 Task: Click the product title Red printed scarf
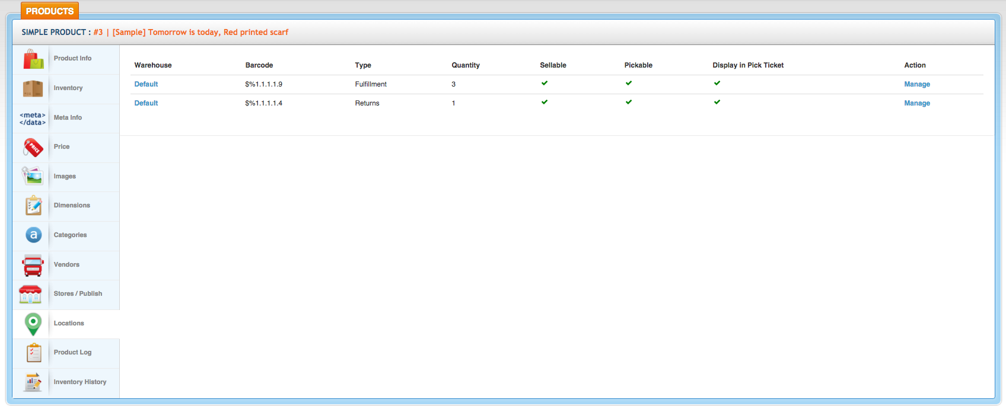click(x=200, y=32)
